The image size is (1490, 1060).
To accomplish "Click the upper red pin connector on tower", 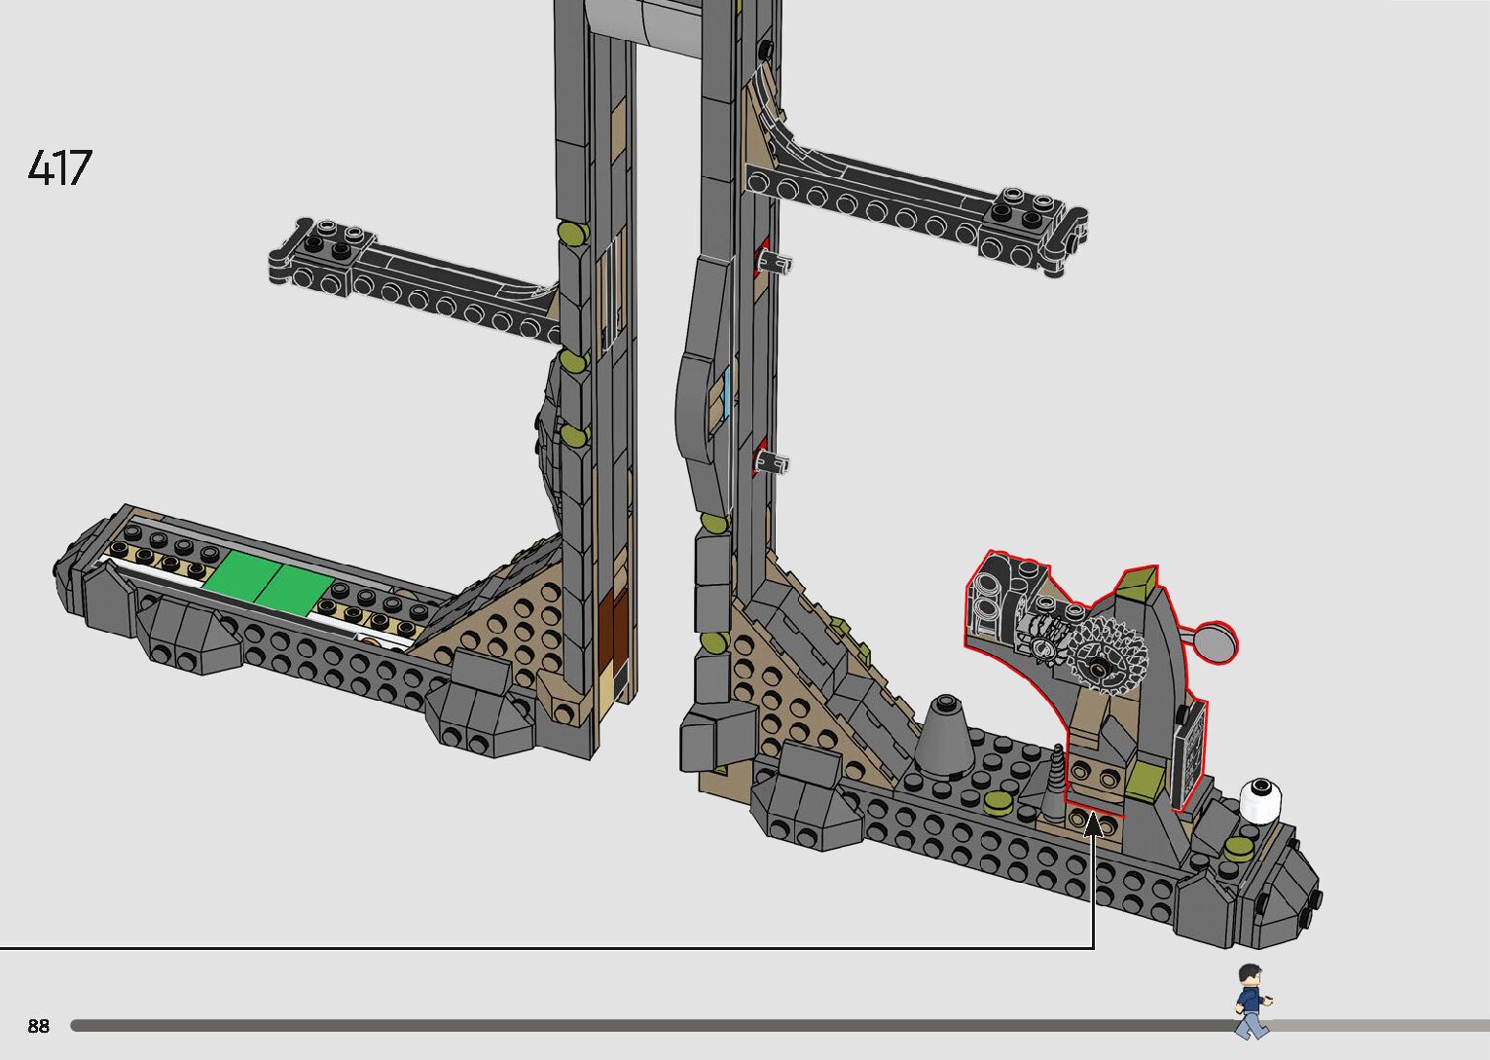I will pos(763,259).
